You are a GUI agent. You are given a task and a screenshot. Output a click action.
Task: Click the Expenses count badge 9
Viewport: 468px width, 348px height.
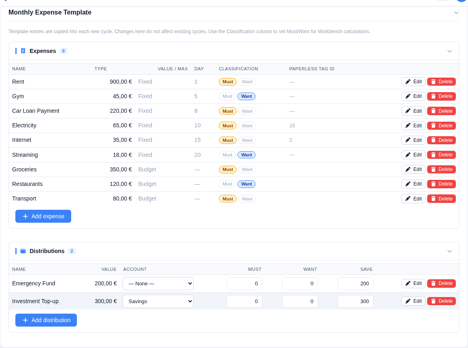[x=63, y=51]
